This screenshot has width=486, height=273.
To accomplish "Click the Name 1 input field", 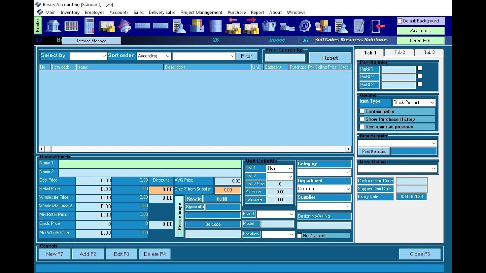I will 150,164.
